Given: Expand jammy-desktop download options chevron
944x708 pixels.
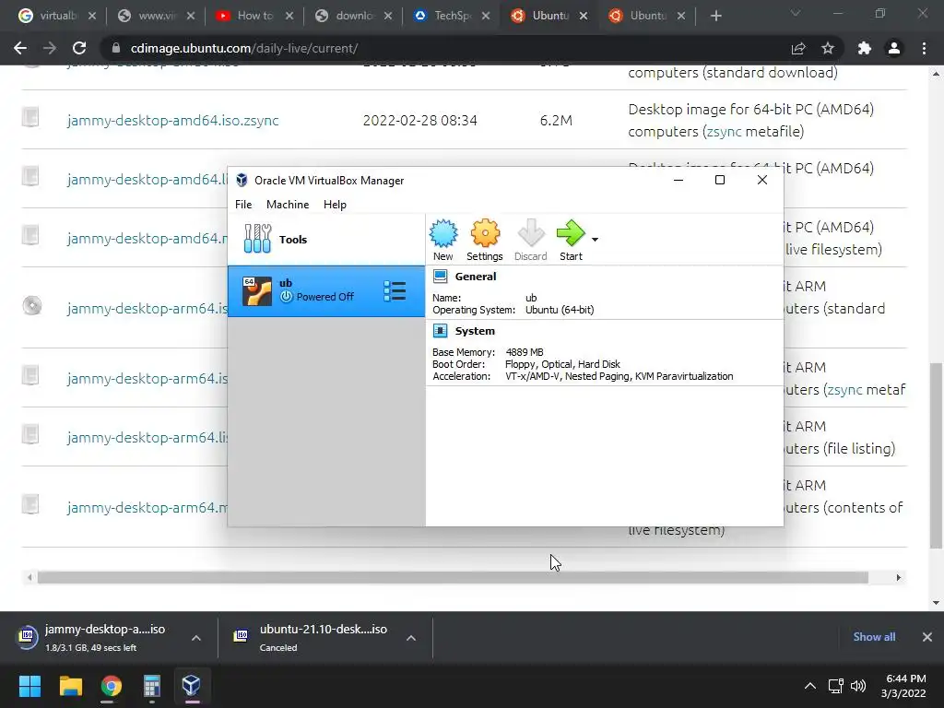Looking at the screenshot, I should (196, 638).
